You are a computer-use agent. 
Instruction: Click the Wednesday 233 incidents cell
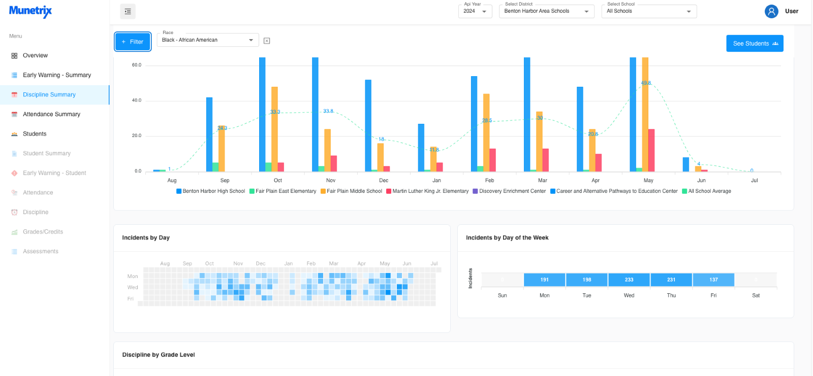[x=629, y=280]
